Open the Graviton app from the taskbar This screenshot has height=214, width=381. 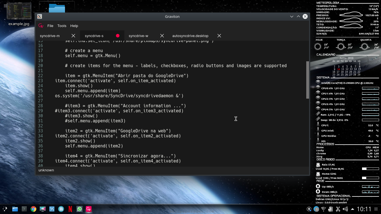click(x=89, y=209)
